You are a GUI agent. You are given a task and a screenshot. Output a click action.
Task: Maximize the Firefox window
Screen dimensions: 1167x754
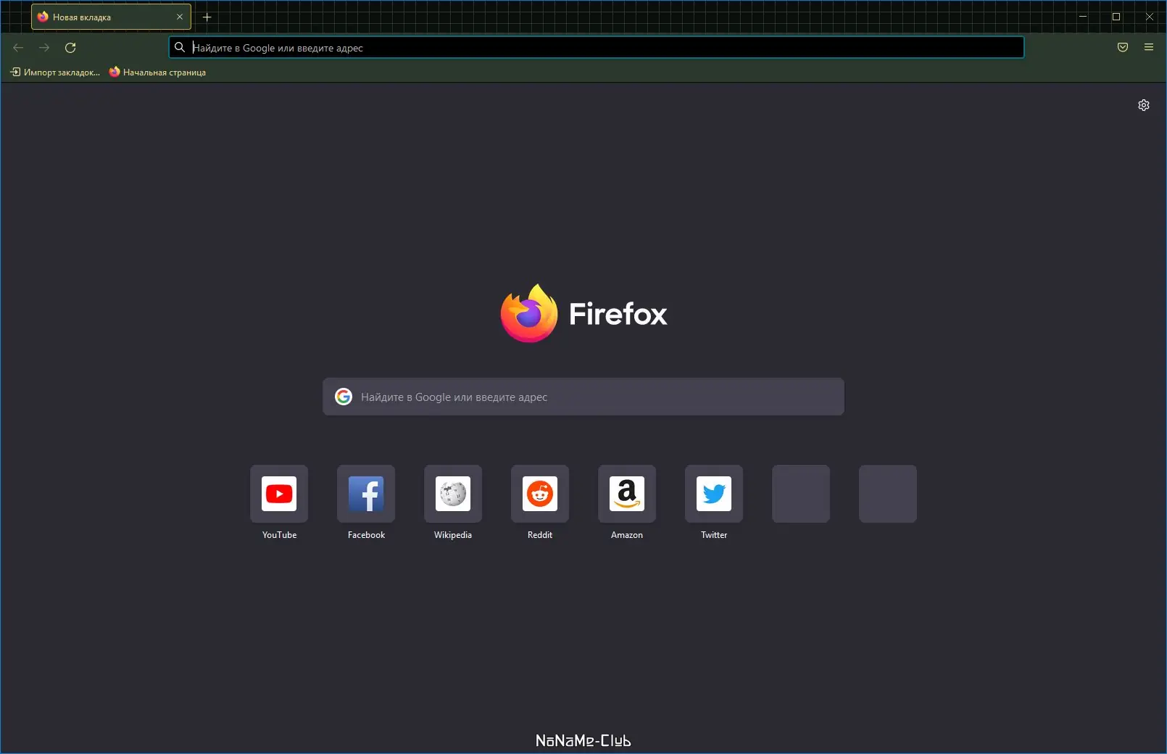pyautogui.click(x=1116, y=17)
